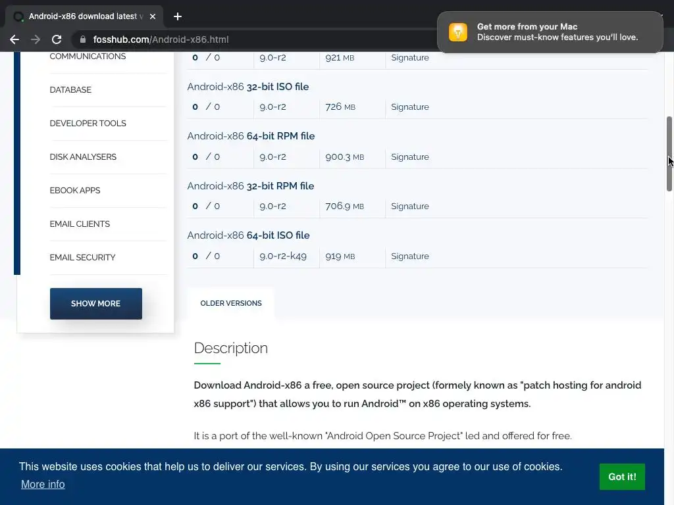Open Signature for the 726 MB file
Image resolution: width=674 pixels, height=505 pixels.
(410, 107)
